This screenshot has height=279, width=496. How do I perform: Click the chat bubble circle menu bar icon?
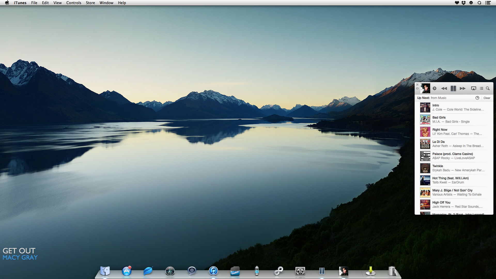click(x=479, y=3)
